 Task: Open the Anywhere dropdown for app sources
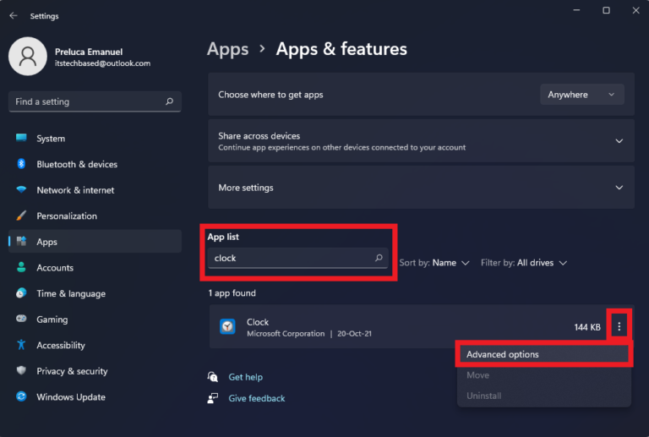582,95
